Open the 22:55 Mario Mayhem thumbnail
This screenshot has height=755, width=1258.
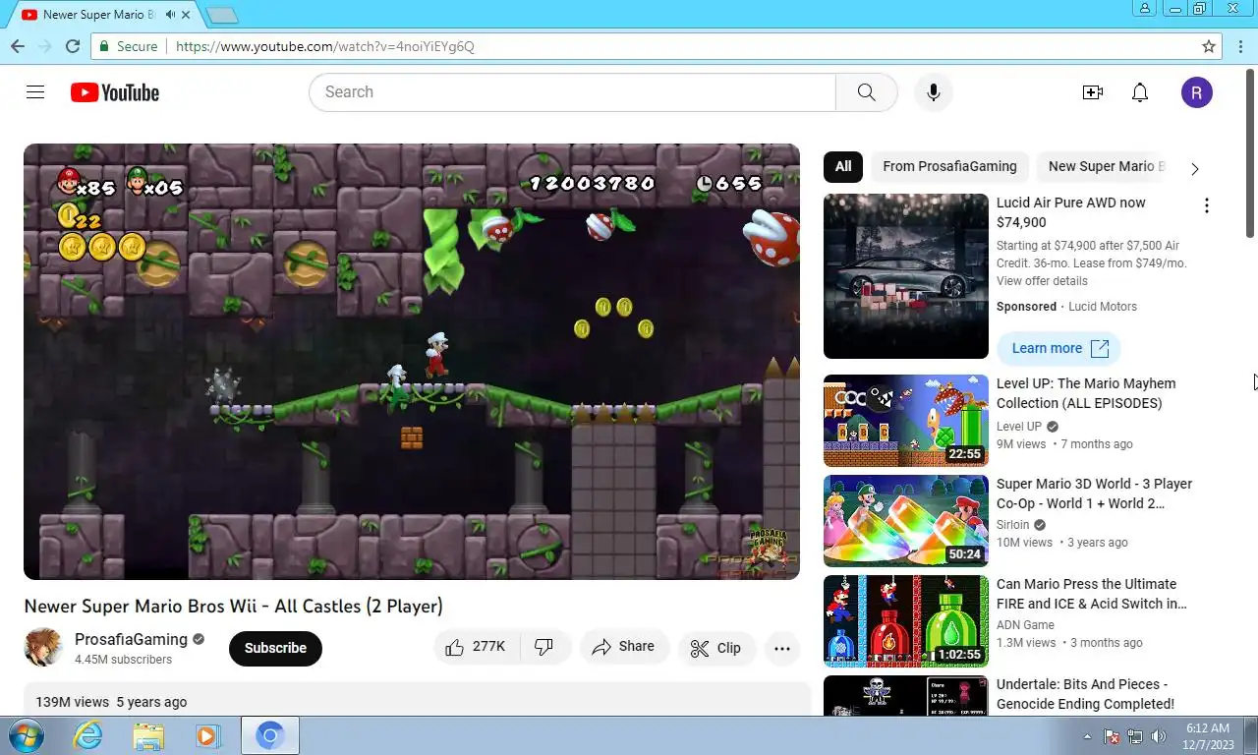(906, 421)
